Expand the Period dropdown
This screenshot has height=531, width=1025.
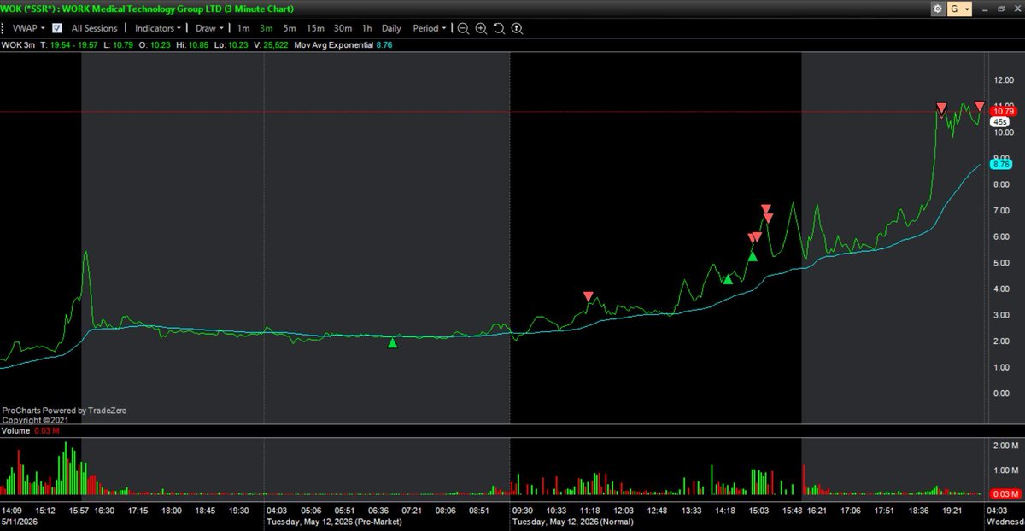click(x=429, y=28)
